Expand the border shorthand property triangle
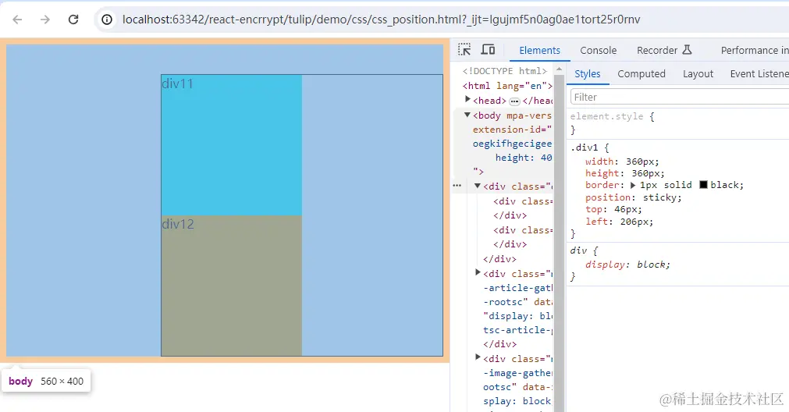The height and width of the screenshot is (412, 789). (x=633, y=185)
